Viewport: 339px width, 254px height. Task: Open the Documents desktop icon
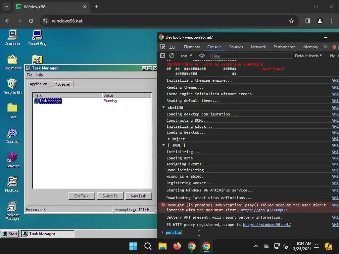(x=12, y=63)
